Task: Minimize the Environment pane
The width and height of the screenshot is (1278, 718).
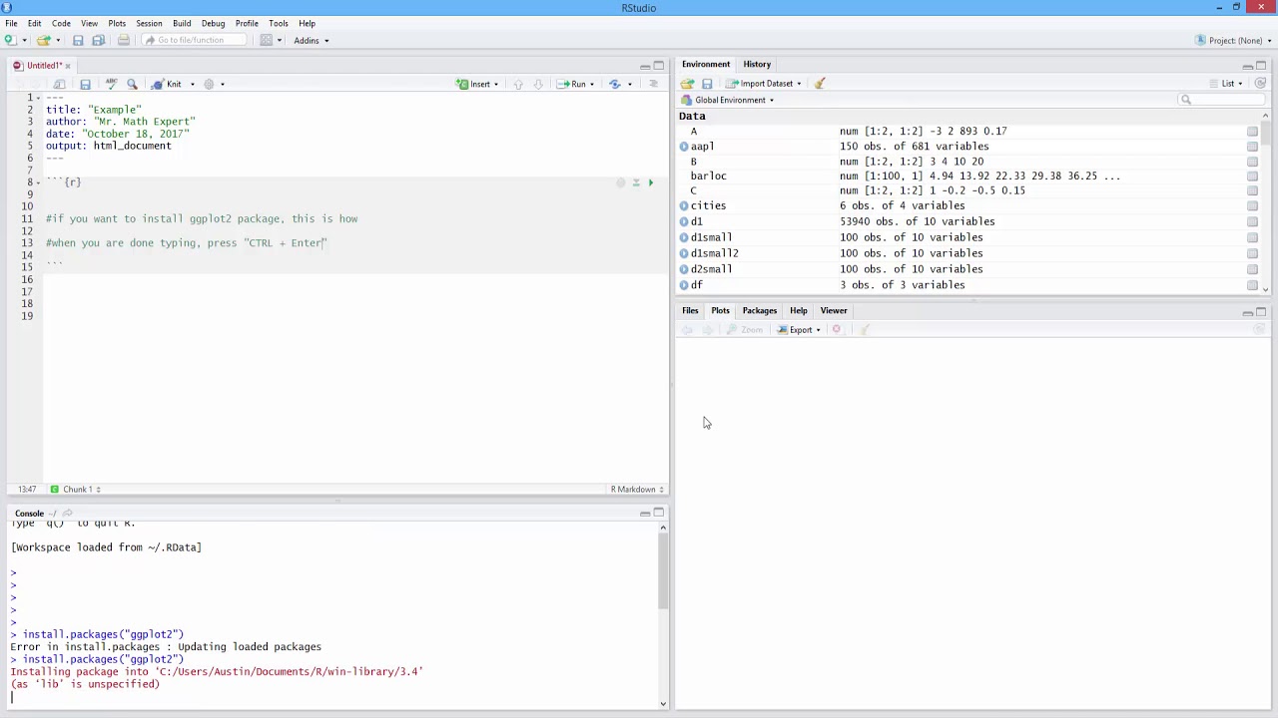Action: point(1247,66)
